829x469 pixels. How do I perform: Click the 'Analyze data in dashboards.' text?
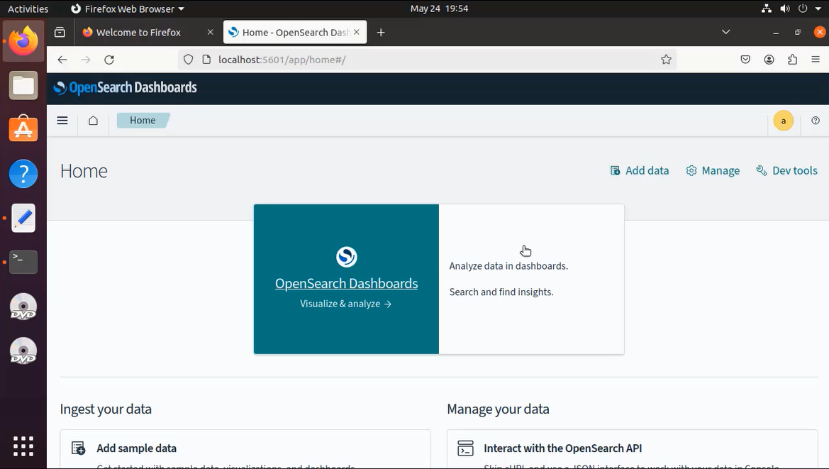[x=508, y=266]
